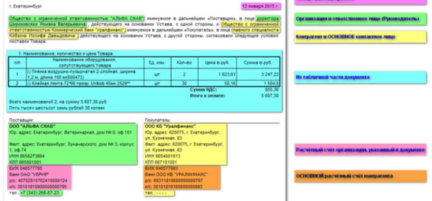
Task: Click the orange legend 'ОСНОВНОЙ расчётный счёт контрагента'
Action: 360,176
